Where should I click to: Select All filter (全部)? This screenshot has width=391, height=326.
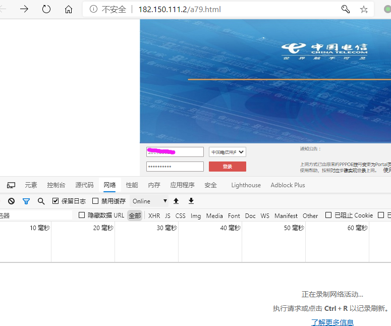click(x=135, y=215)
